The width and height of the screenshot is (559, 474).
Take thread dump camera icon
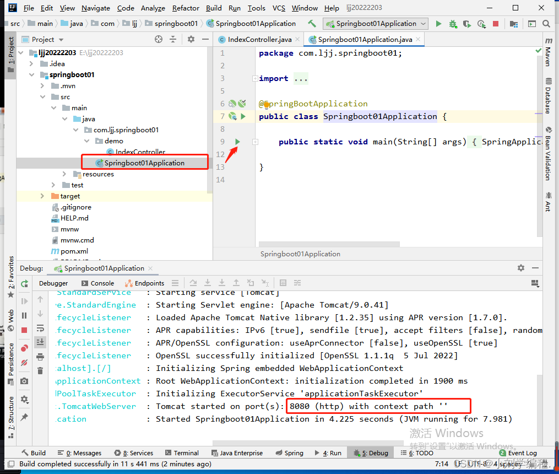(x=24, y=381)
